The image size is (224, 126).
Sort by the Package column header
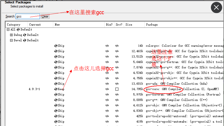(x=184, y=25)
